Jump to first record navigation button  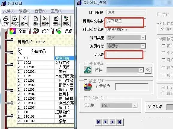(x=98, y=122)
